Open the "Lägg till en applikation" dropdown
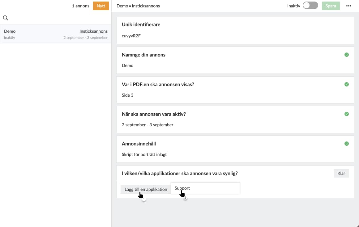This screenshot has height=227, width=359. click(145, 189)
